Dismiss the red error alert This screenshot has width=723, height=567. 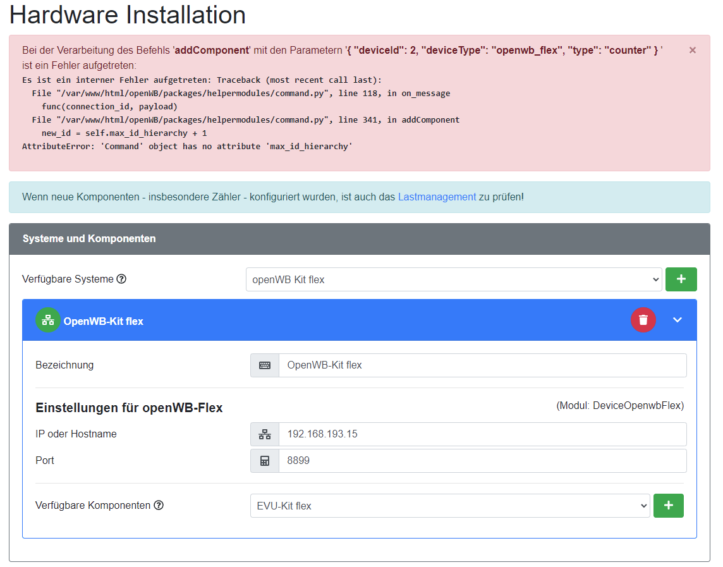tap(692, 51)
